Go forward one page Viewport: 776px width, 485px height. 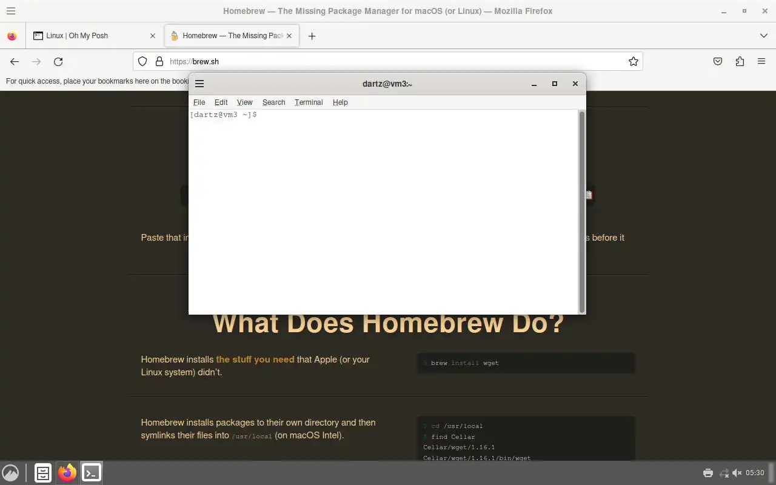coord(36,61)
